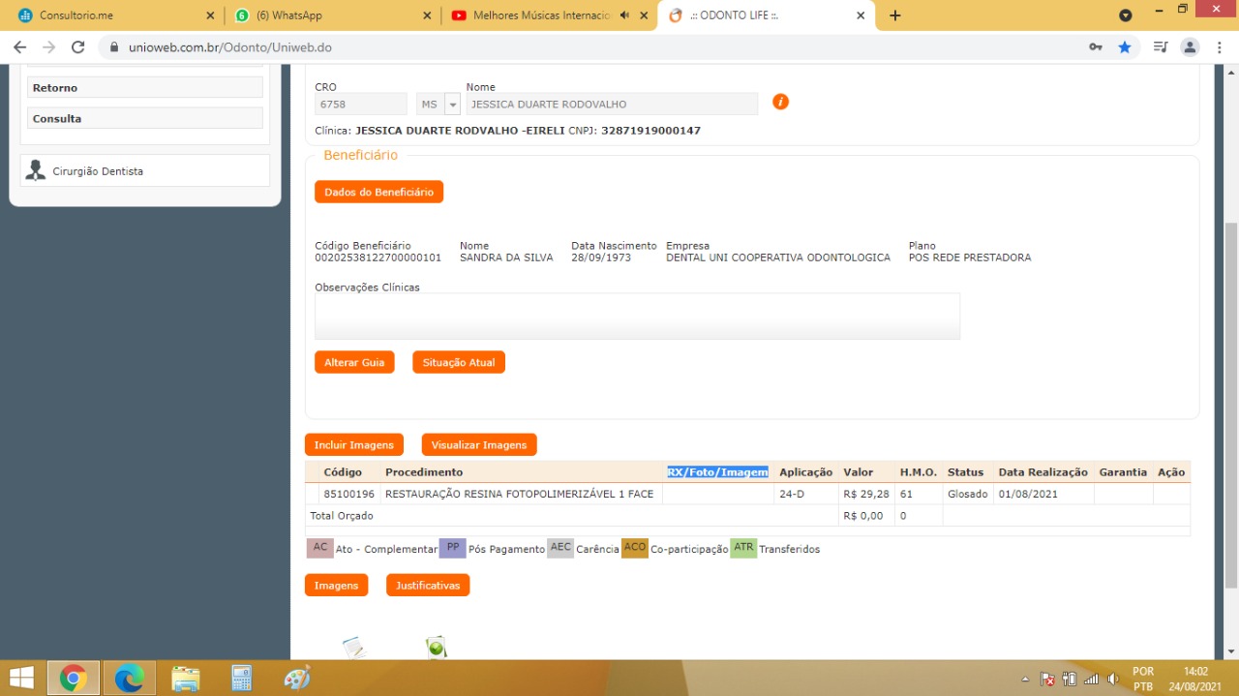Expand the MS state dropdown
1239x696 pixels.
[452, 105]
